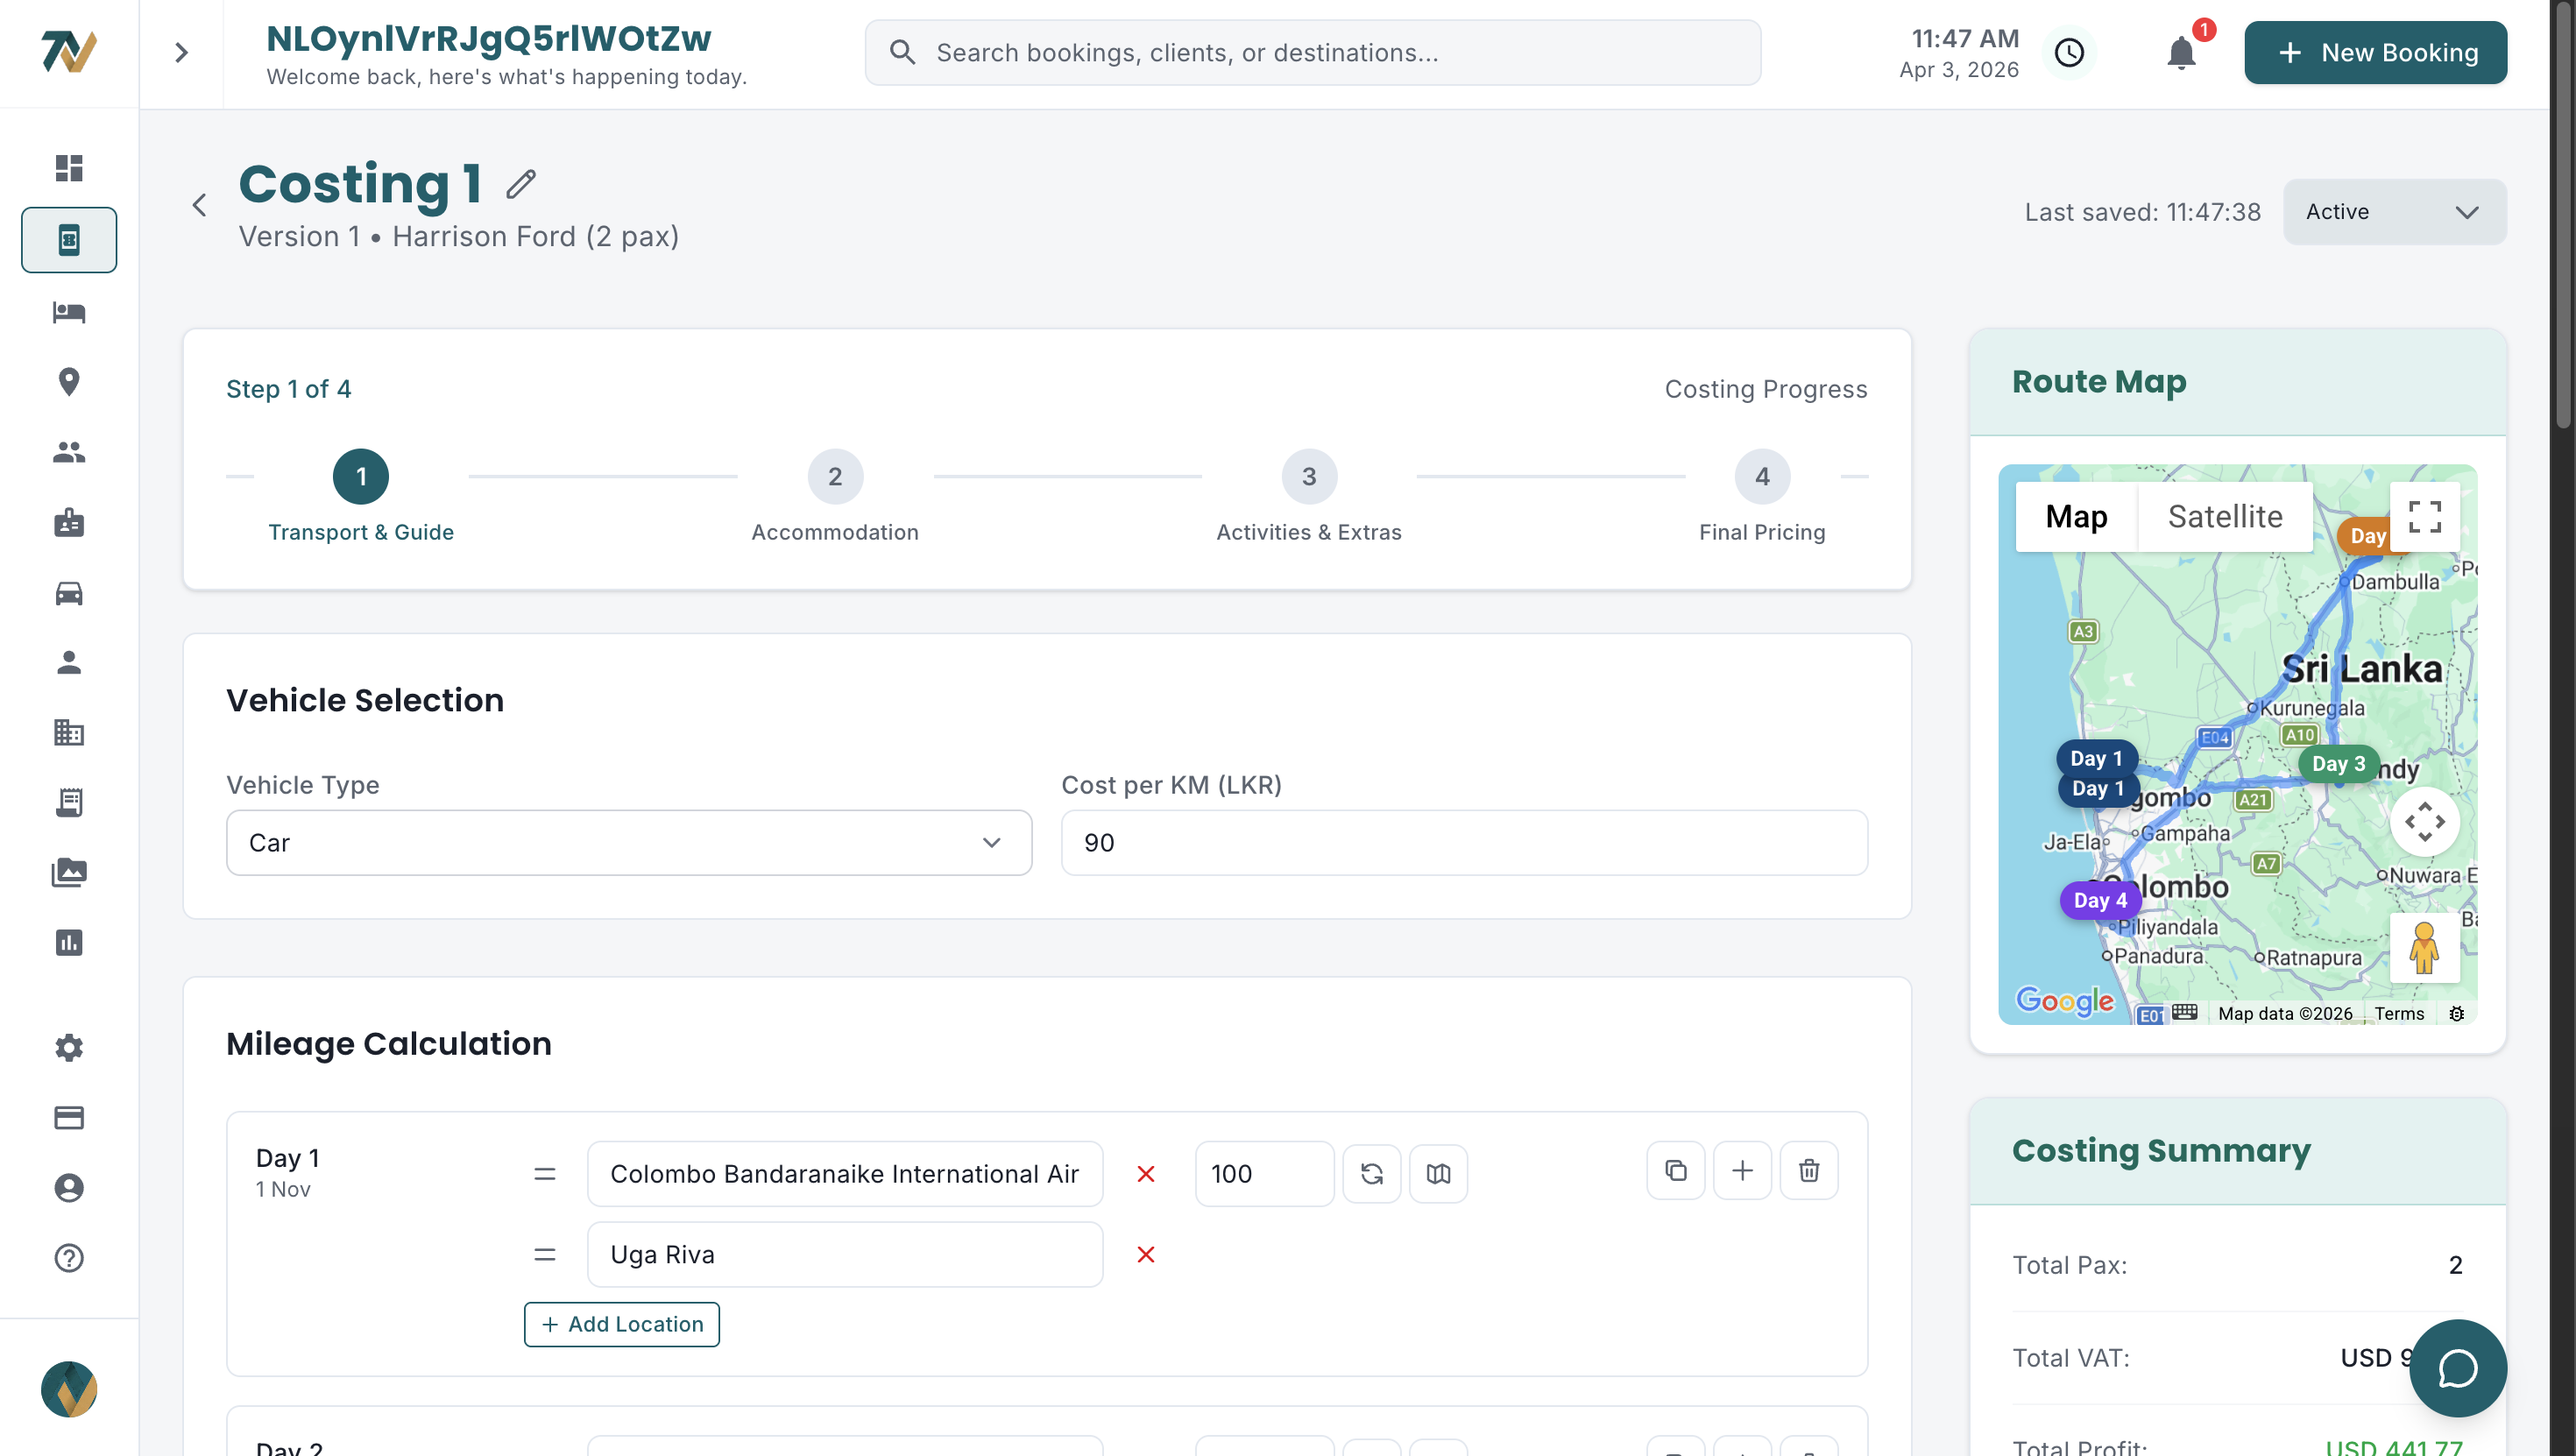Refresh distance for Day 1 mileage

pyautogui.click(x=1372, y=1173)
